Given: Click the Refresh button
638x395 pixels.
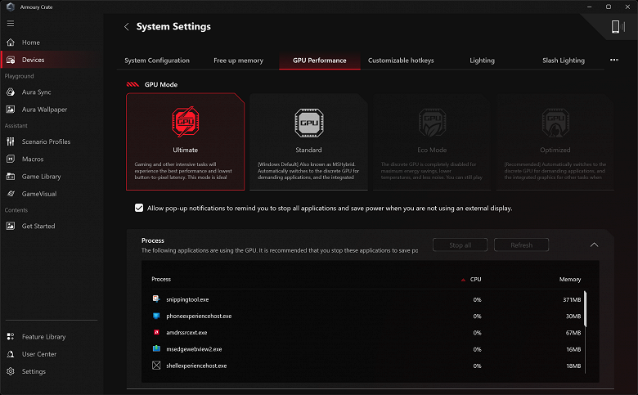Looking at the screenshot, I should pos(521,245).
